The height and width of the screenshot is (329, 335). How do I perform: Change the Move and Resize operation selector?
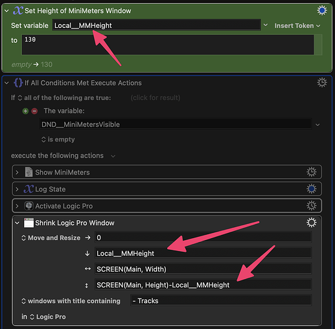(x=51, y=238)
